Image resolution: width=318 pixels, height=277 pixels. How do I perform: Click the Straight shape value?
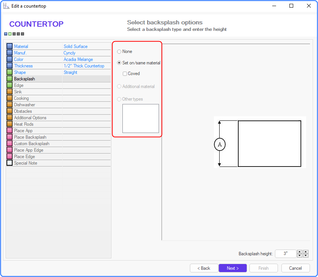[x=71, y=72]
